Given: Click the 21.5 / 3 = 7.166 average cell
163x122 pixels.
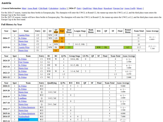Looking at the screenshot, I should pos(152,47).
